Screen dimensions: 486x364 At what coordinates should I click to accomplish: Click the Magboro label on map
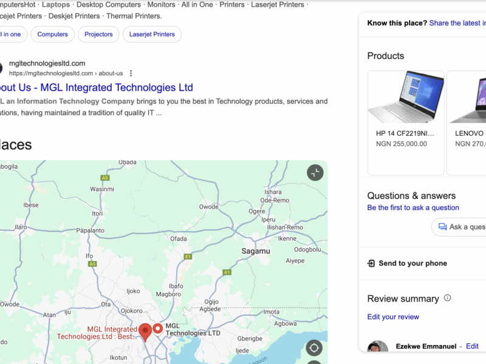coord(168,294)
